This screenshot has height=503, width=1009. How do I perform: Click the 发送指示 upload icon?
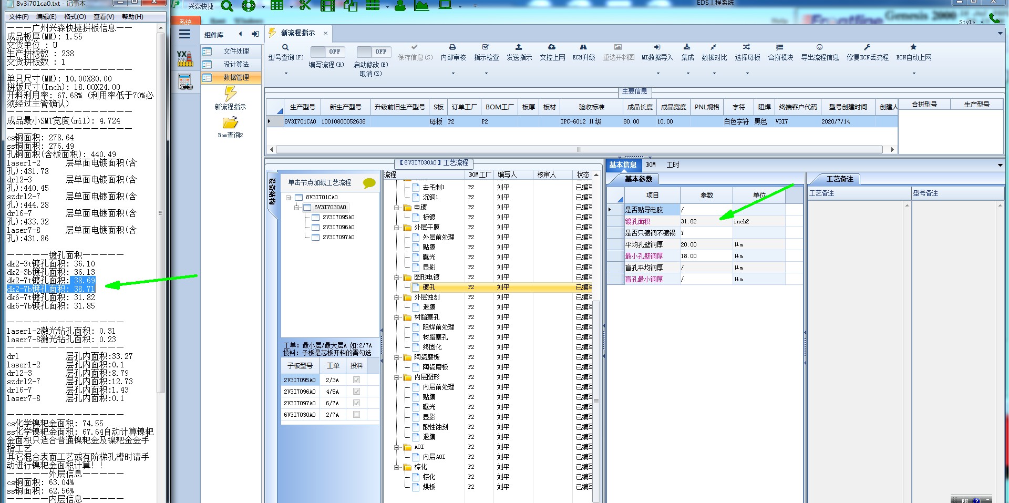(519, 47)
